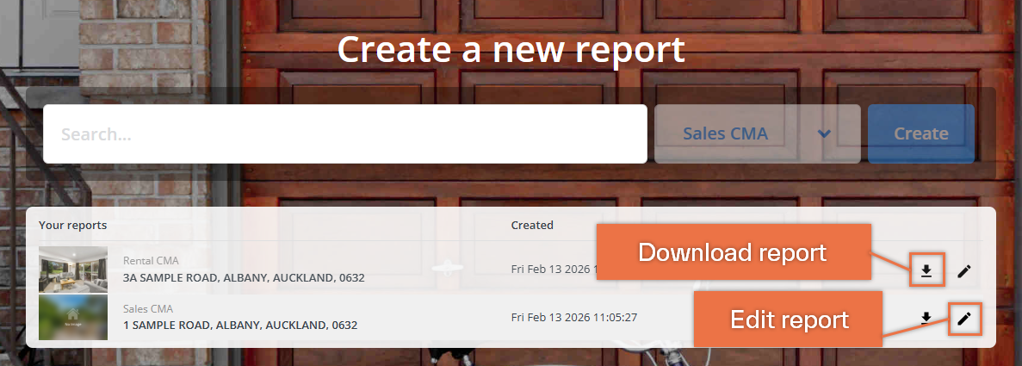Open the 1 Sample Road placeholder thumbnail
The height and width of the screenshot is (366, 1022).
[x=73, y=317]
